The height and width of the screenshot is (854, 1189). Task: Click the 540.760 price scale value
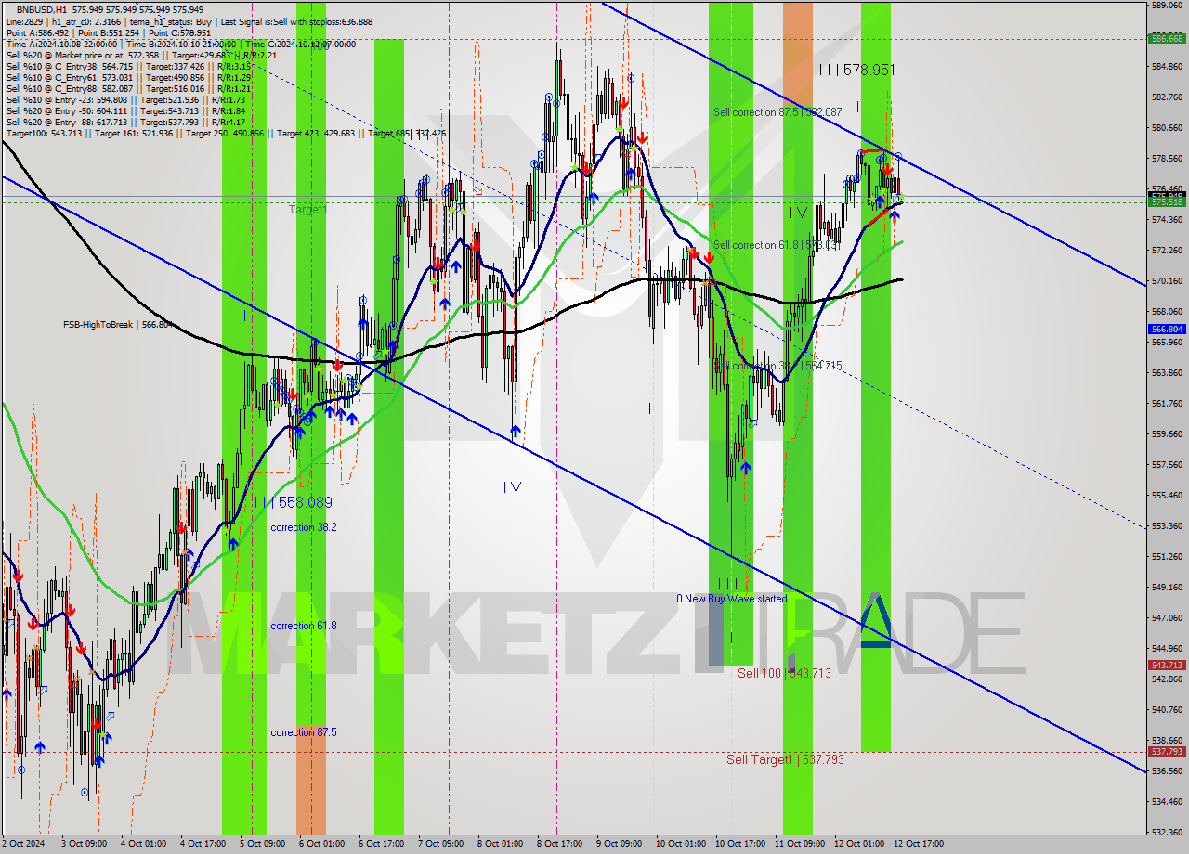click(1167, 709)
